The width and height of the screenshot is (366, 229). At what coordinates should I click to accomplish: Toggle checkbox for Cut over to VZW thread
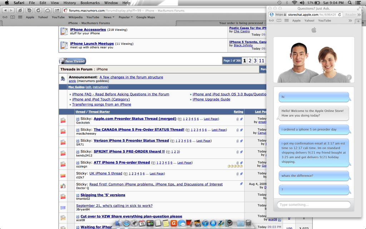coord(78,216)
